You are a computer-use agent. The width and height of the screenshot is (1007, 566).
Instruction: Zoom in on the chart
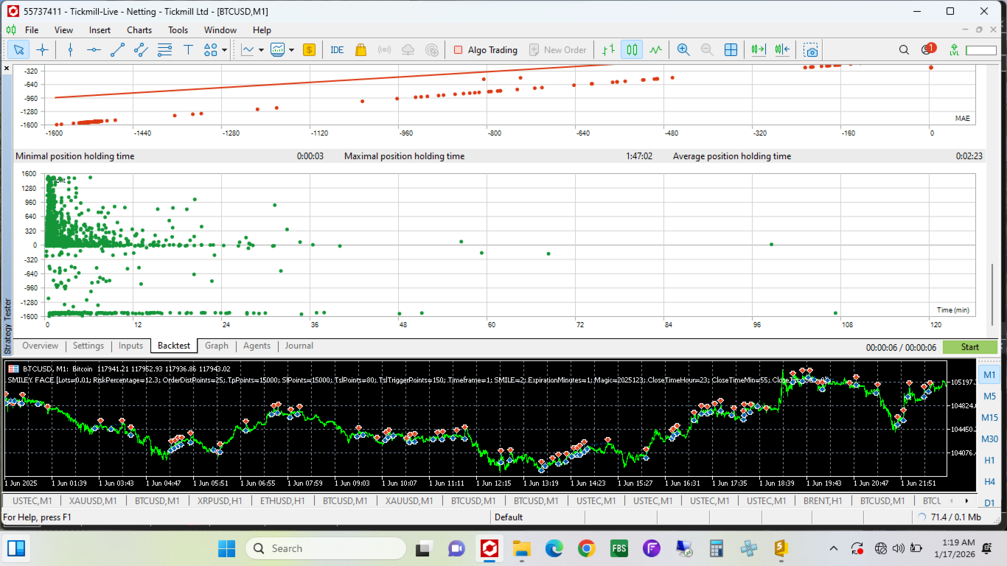(x=683, y=50)
